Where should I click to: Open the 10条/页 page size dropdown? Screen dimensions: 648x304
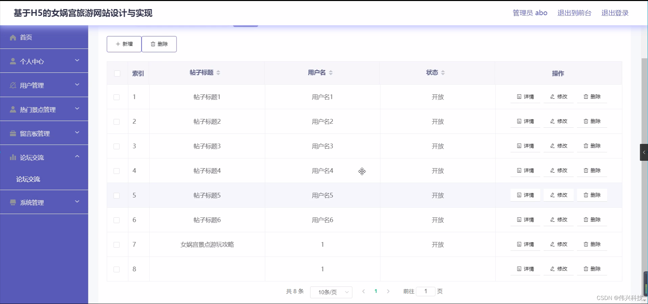[331, 292]
